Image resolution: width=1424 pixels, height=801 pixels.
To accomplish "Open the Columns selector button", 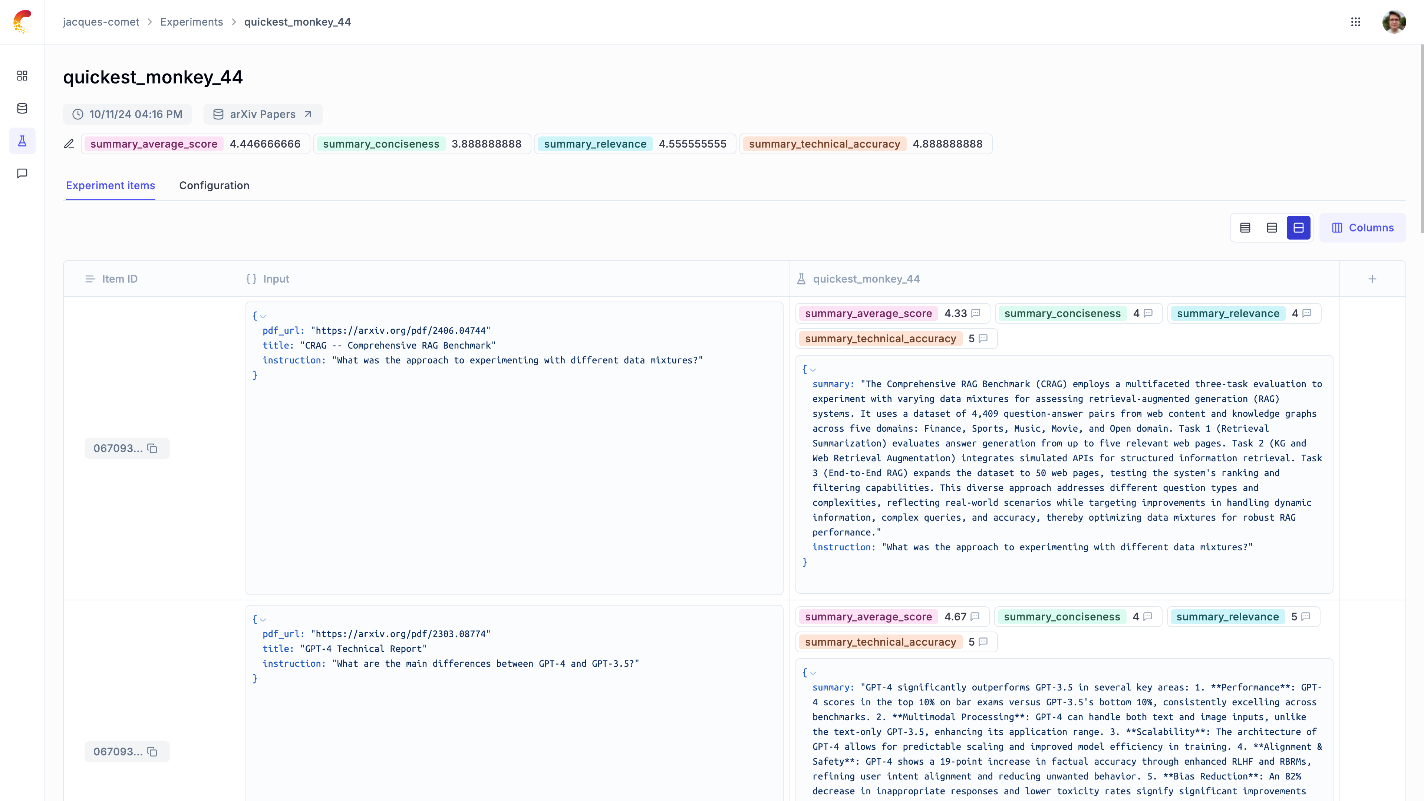I will coord(1362,228).
